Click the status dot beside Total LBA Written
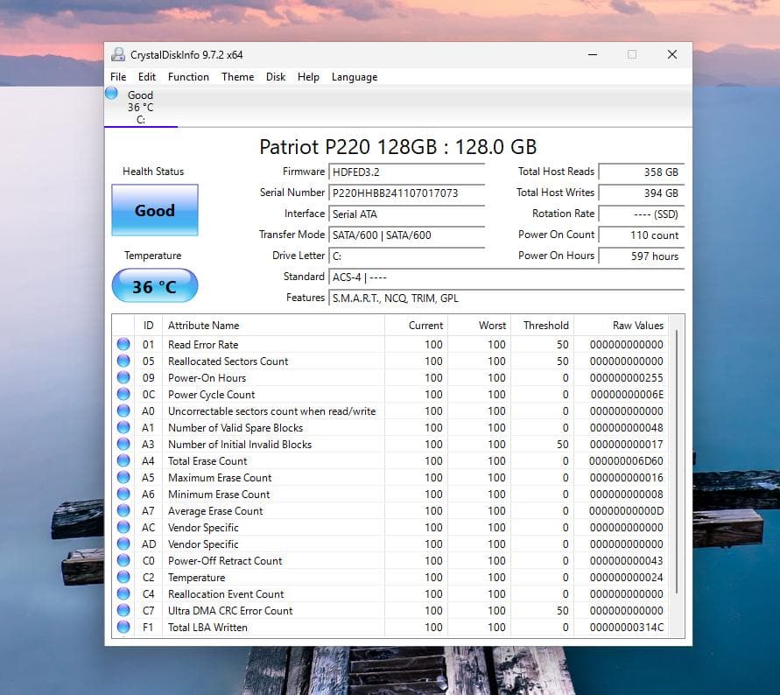This screenshot has height=695, width=780. [x=123, y=627]
